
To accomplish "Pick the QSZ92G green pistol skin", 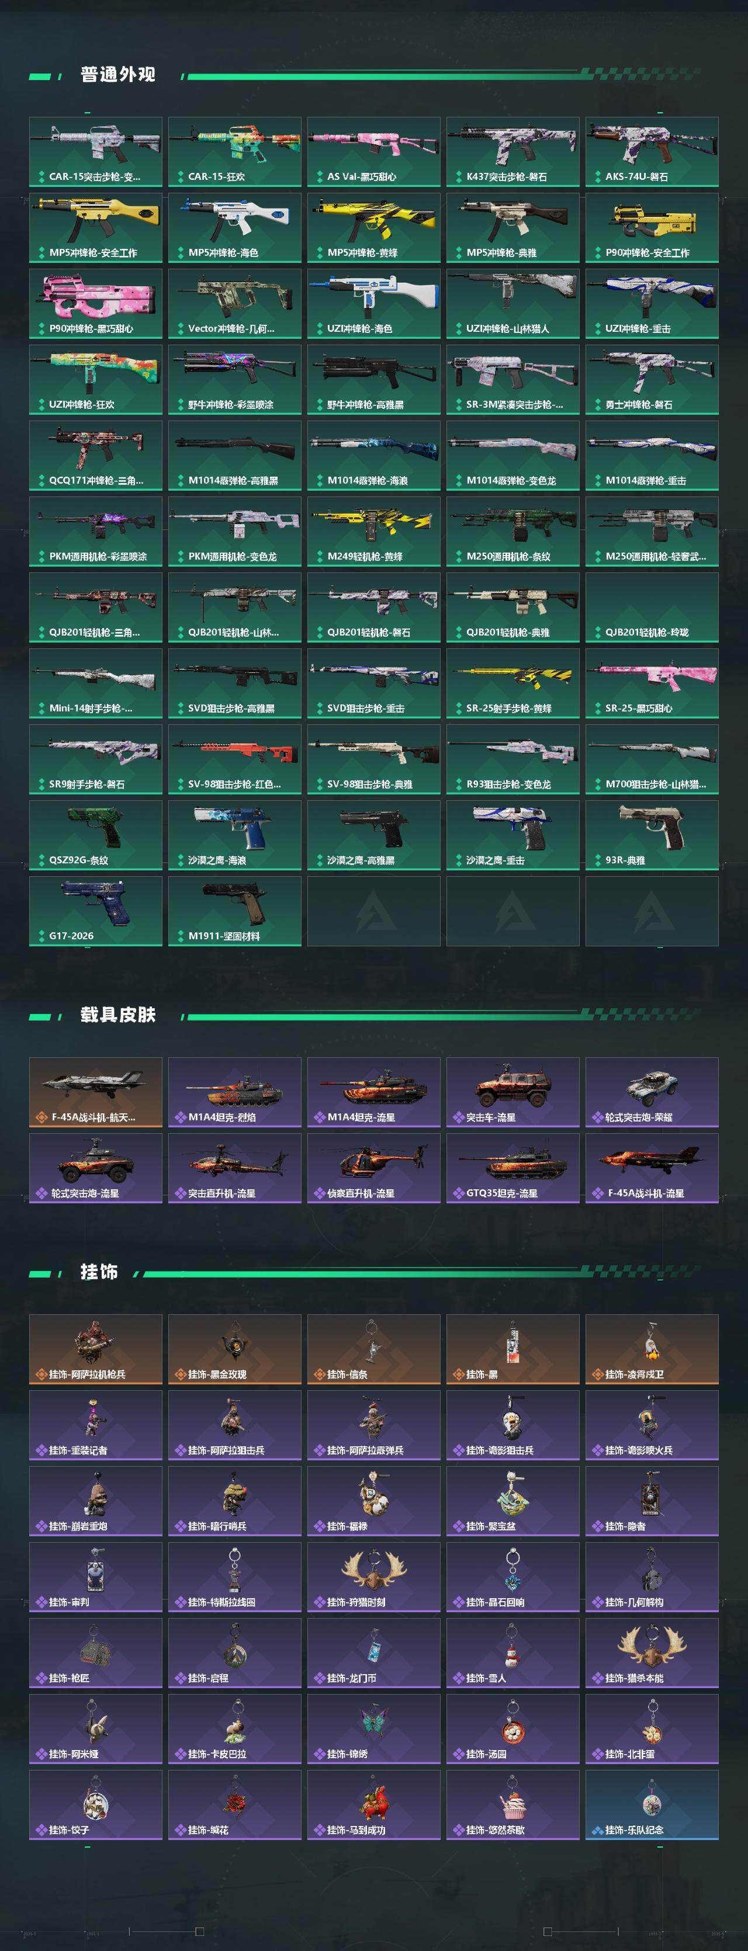I will 95,835.
